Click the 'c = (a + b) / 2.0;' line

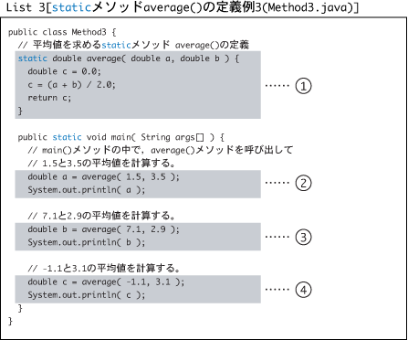click(71, 85)
